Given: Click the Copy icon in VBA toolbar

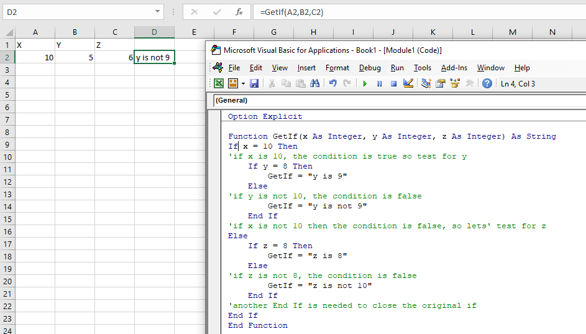Looking at the screenshot, I should pyautogui.click(x=286, y=83).
